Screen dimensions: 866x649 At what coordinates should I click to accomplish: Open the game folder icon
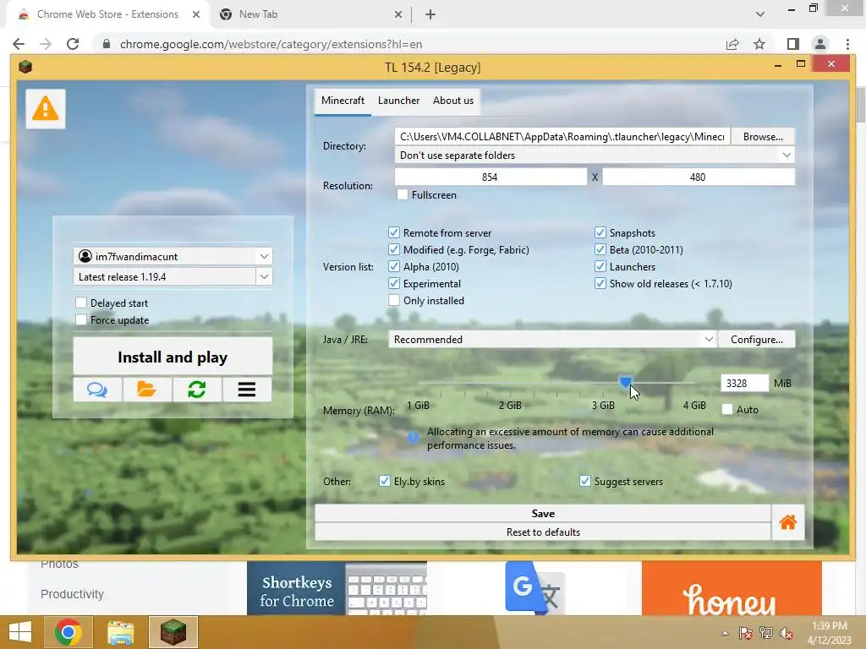click(147, 390)
